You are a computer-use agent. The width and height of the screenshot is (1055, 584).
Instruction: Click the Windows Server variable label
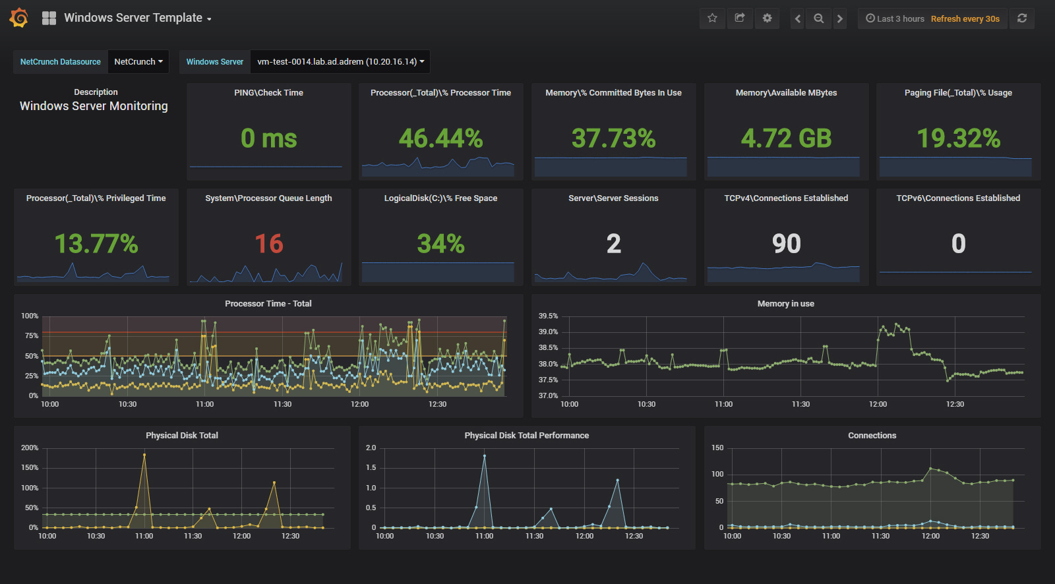215,61
